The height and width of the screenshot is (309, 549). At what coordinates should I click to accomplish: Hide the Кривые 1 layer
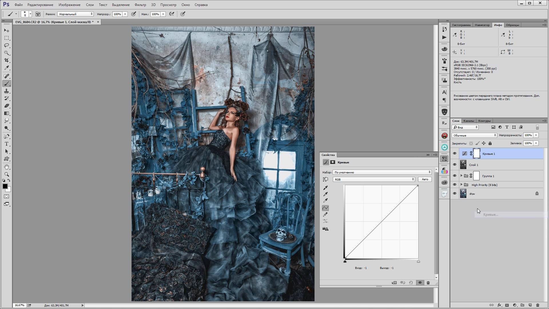455,154
